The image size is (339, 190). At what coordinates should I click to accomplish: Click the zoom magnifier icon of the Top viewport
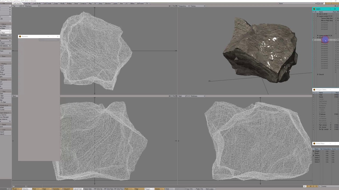click(174, 6)
